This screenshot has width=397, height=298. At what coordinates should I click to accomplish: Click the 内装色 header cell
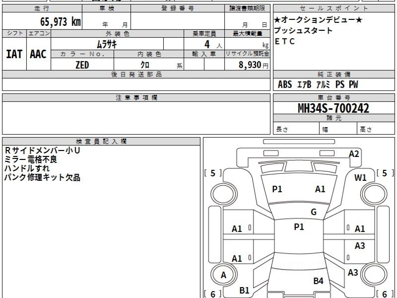click(x=149, y=54)
